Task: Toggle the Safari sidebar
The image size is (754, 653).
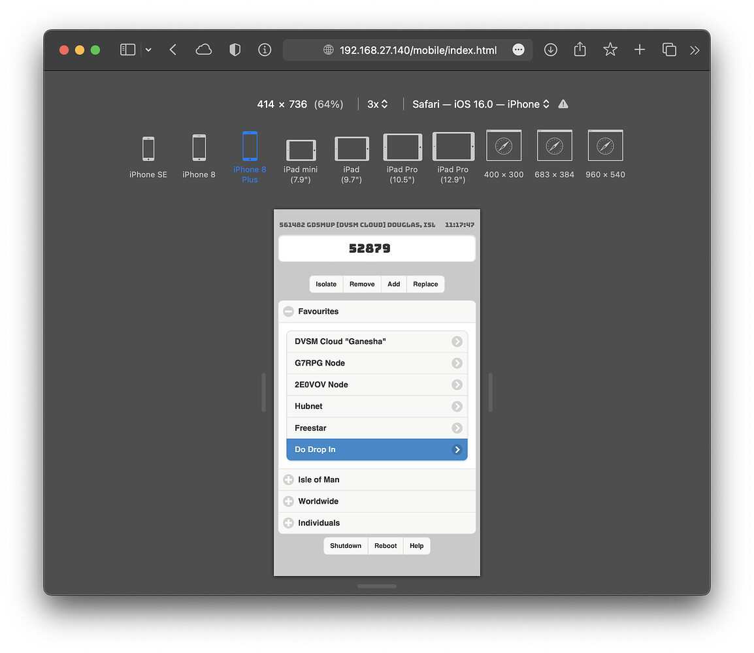Action: tap(127, 50)
